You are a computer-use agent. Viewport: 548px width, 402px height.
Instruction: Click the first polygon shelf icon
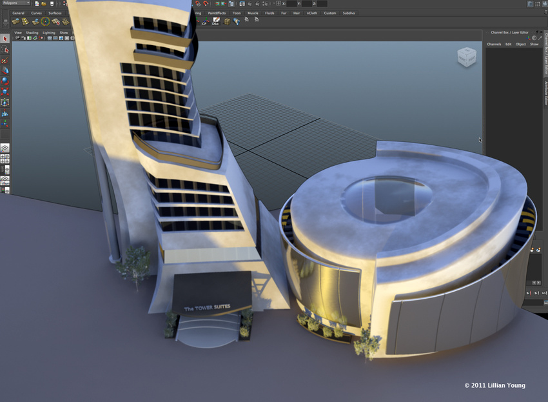[x=15, y=21]
